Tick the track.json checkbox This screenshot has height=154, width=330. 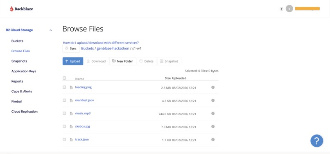click(64, 139)
